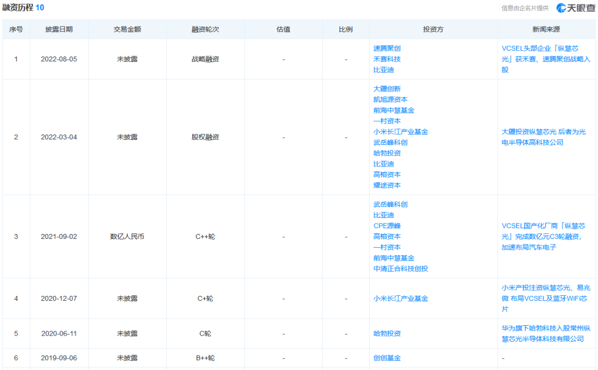Viewport: 598px width, 370px height.
Task: Open news link 小米产投注资纵慧芯光
Action: coord(546,298)
